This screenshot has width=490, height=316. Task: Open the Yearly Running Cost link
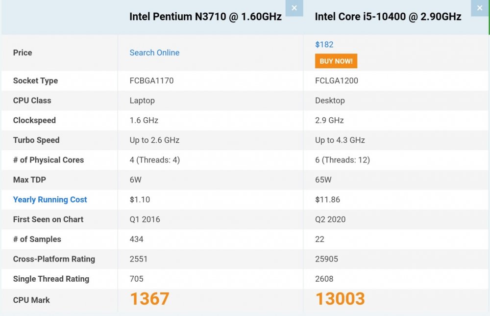50,200
